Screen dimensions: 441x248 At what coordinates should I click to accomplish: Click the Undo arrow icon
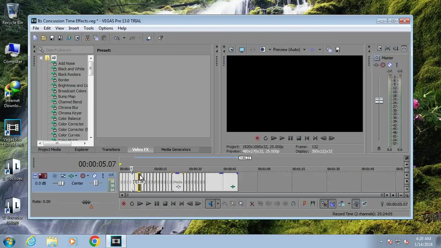pyautogui.click(x=117, y=38)
